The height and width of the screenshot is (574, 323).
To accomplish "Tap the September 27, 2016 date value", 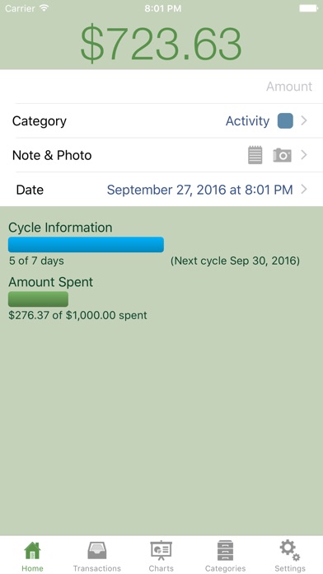I will pyautogui.click(x=199, y=190).
